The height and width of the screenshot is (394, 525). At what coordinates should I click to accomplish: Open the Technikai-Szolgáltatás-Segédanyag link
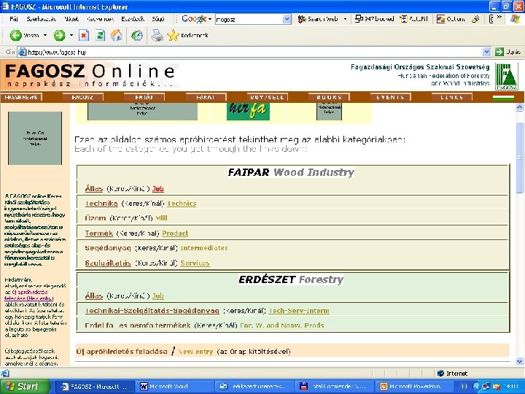pyautogui.click(x=152, y=311)
